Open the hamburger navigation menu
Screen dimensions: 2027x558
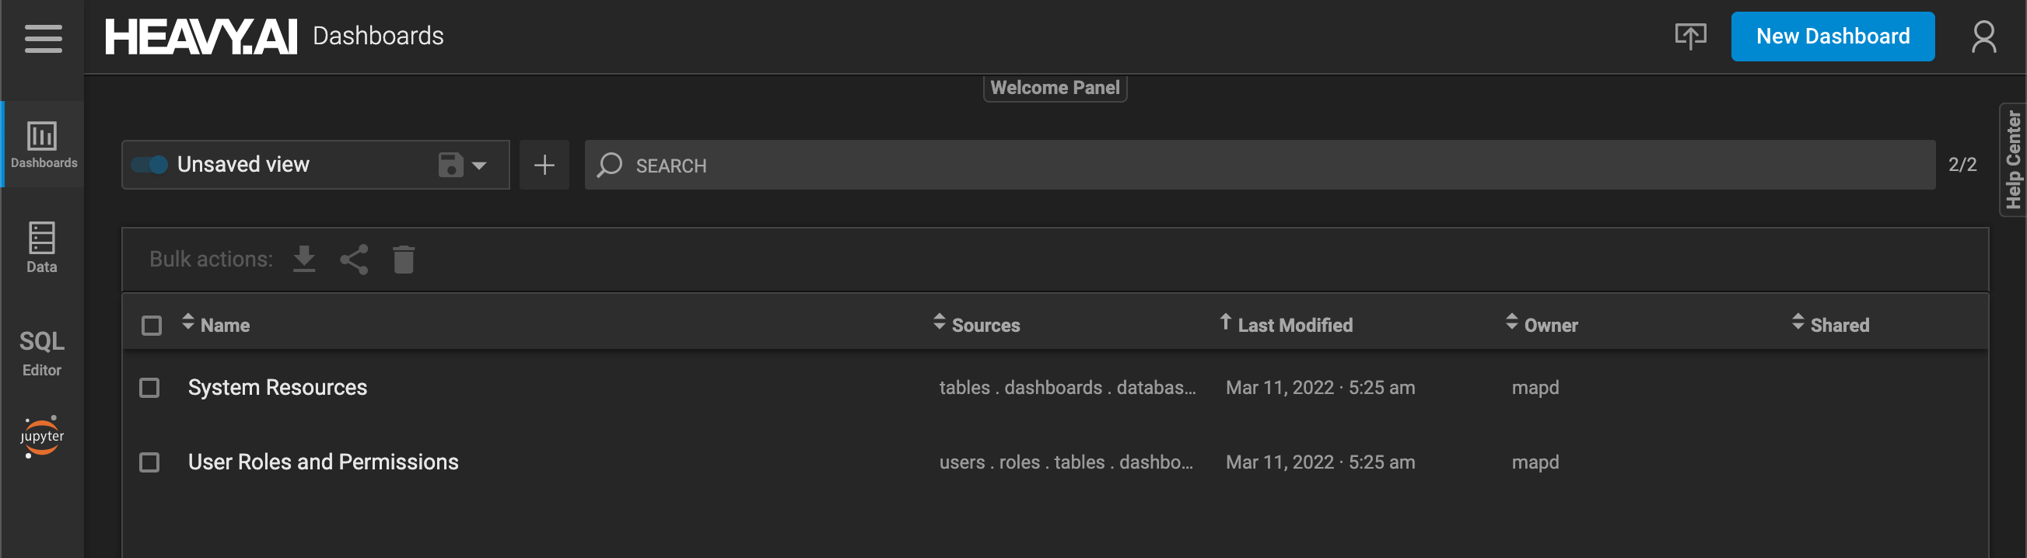click(44, 38)
